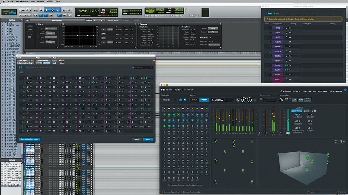Toggle the Dim button in Attenuation
Viewport: 348px width, 195px height.
click(294, 100)
